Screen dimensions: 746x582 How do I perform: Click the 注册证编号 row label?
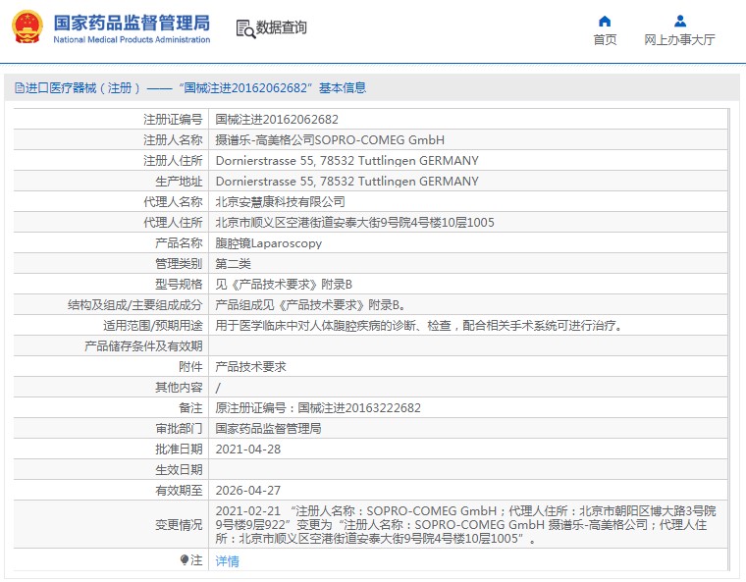[x=173, y=120]
